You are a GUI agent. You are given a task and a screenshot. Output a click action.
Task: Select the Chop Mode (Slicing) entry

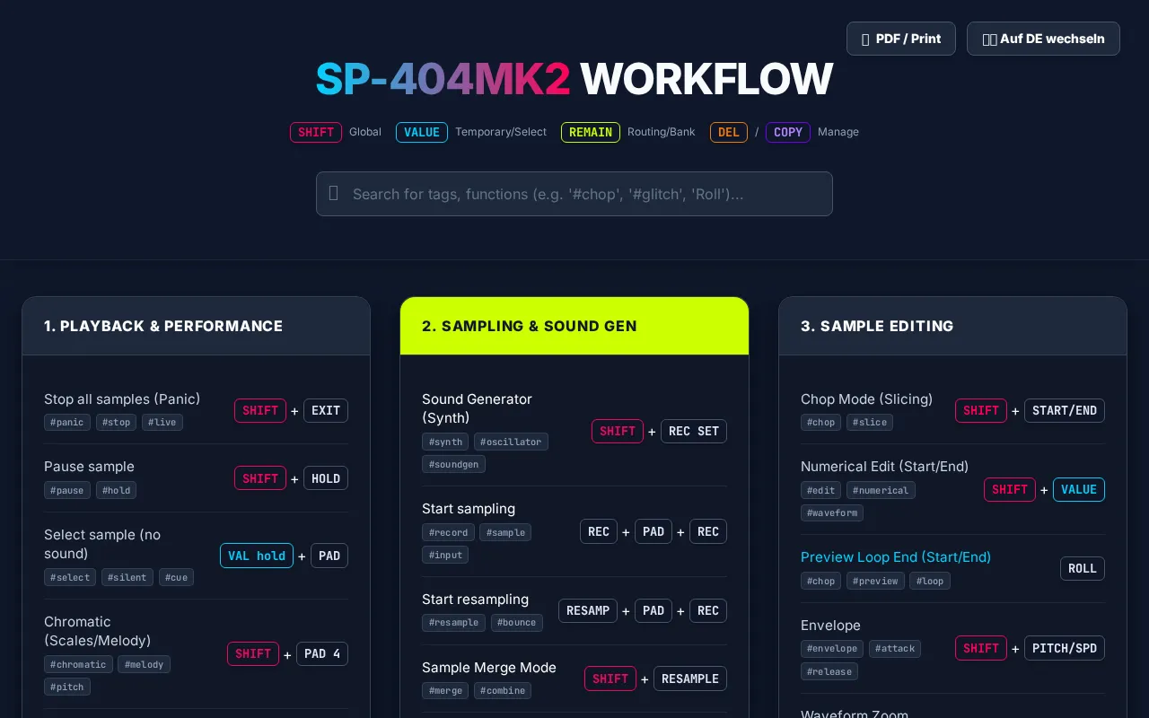866,399
